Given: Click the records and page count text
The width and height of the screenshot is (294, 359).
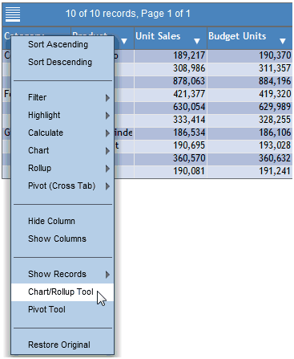Looking at the screenshot, I should click(127, 14).
